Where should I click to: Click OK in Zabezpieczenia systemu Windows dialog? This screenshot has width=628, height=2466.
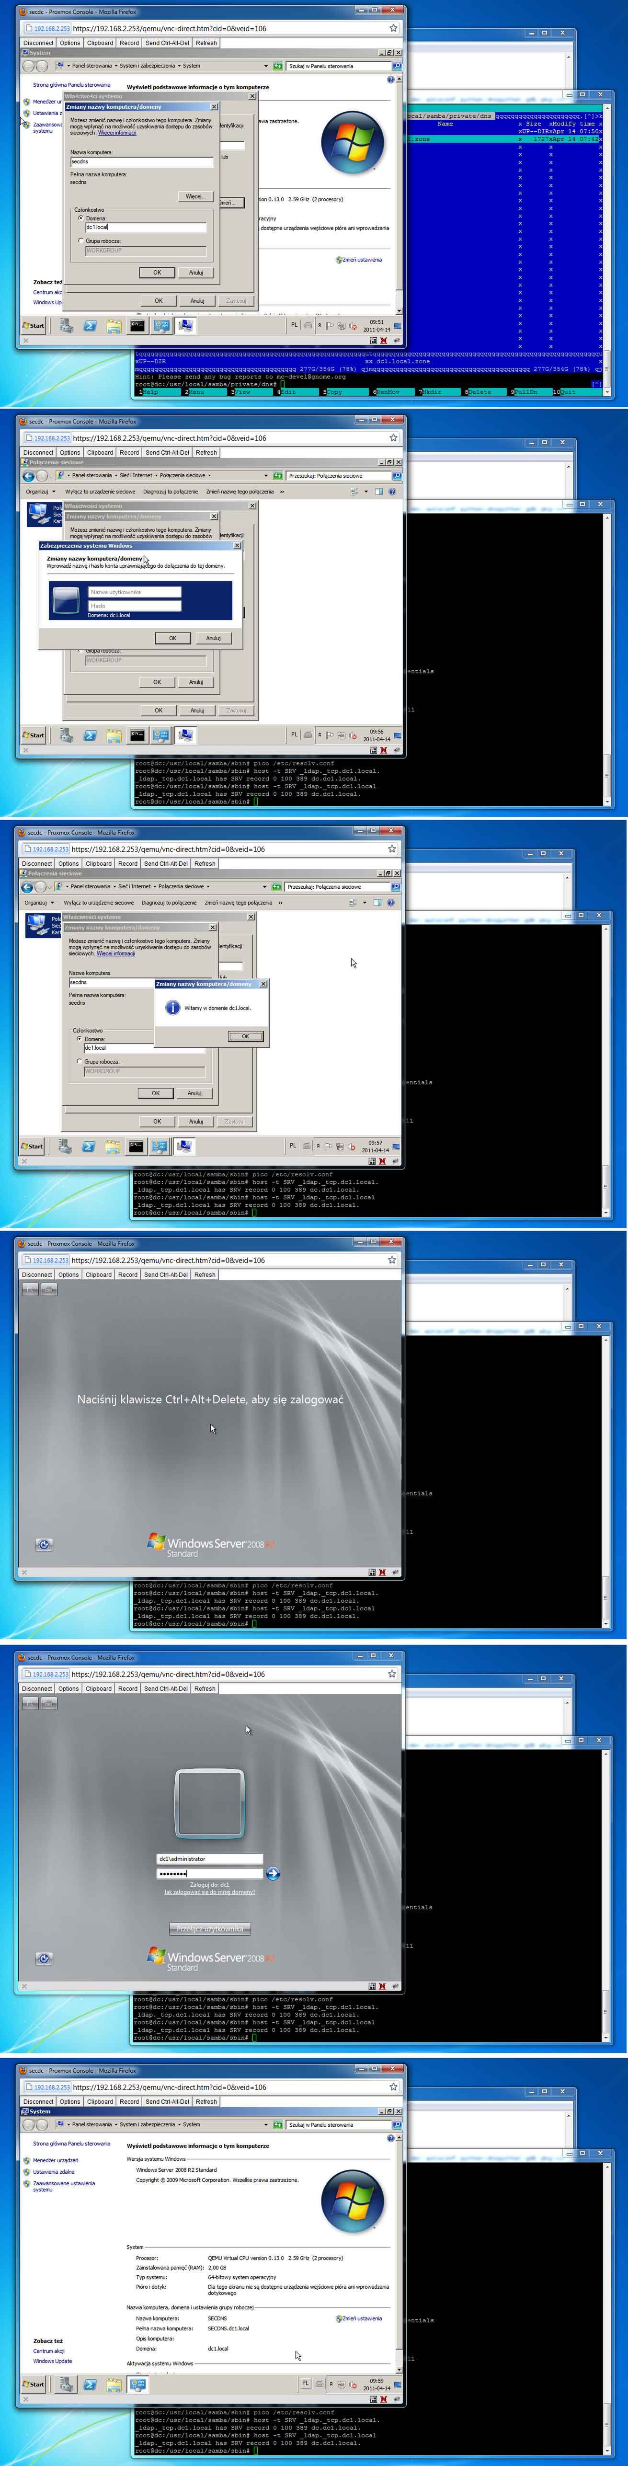pos(172,638)
